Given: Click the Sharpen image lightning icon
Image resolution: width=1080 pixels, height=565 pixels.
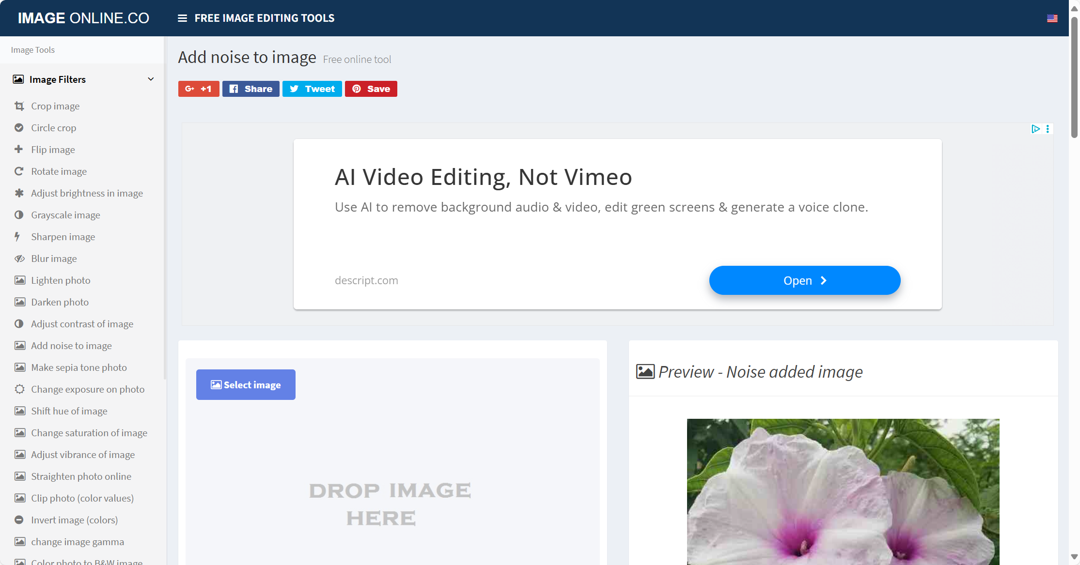Looking at the screenshot, I should click(x=17, y=237).
